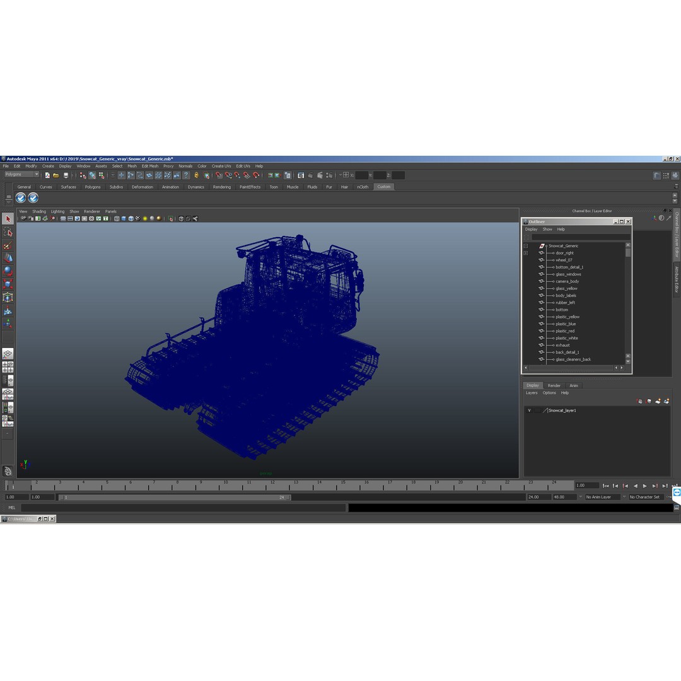Click the current frame 1.00 field
This screenshot has height=681, width=681.
coord(587,486)
